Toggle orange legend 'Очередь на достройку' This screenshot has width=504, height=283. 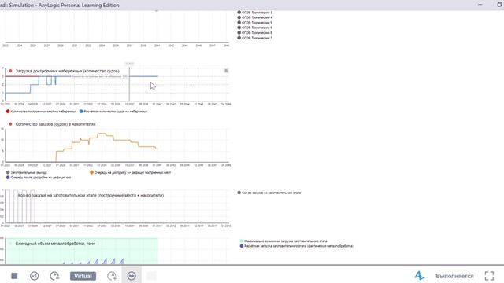click(x=131, y=172)
